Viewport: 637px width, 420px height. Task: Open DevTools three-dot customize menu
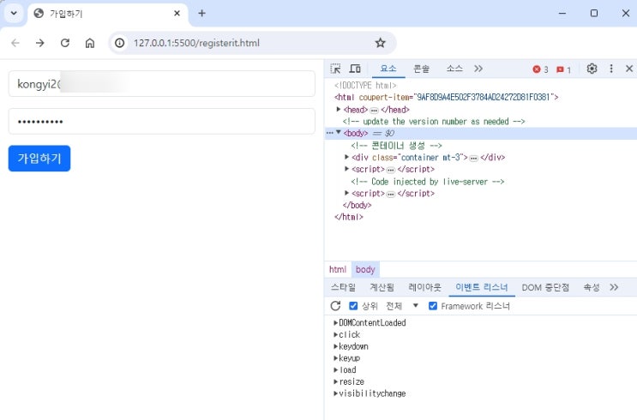pos(611,69)
